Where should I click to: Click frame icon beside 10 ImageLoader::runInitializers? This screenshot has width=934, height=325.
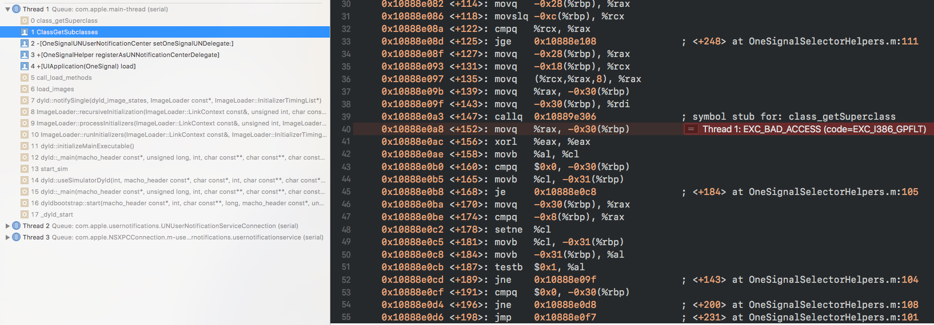pos(25,135)
